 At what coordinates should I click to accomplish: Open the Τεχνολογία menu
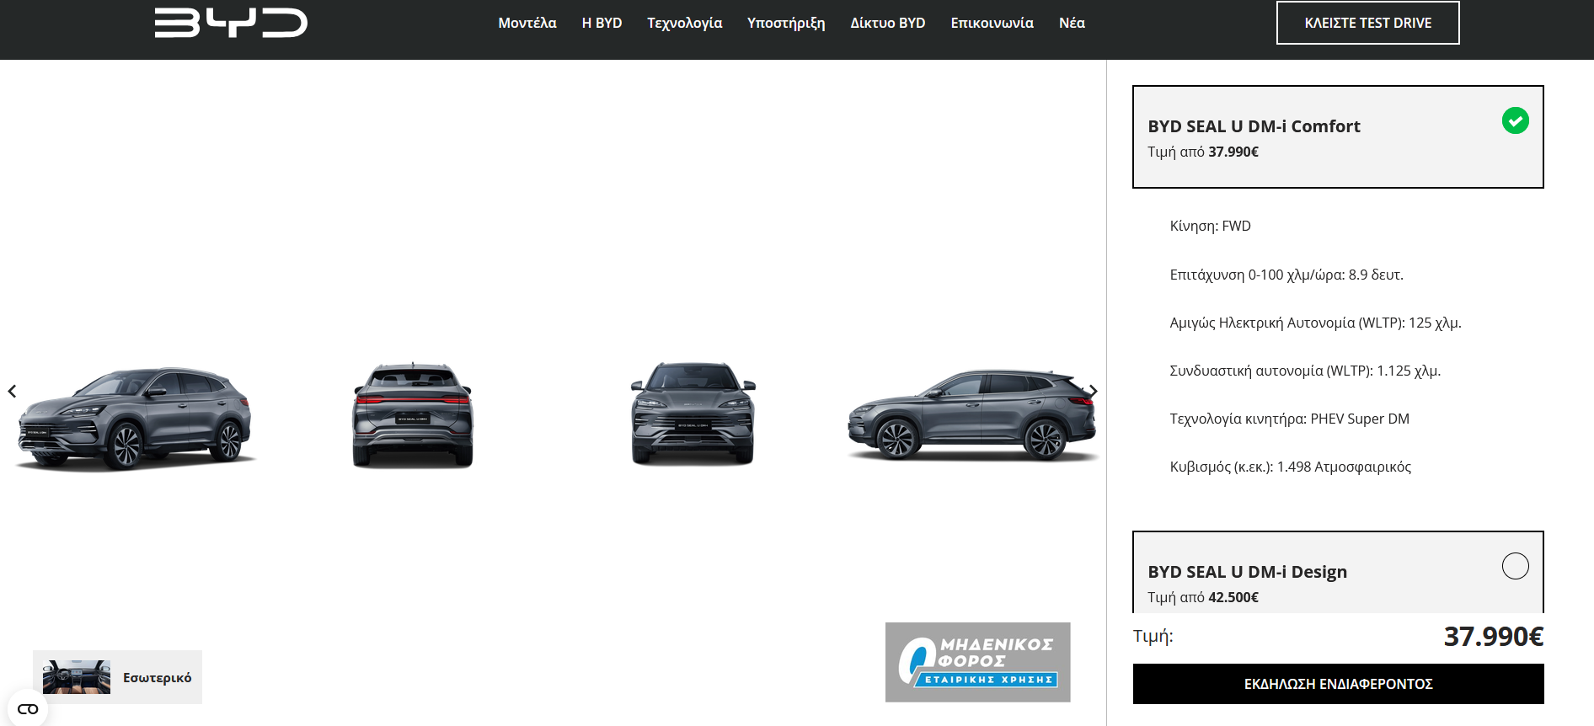pos(684,23)
